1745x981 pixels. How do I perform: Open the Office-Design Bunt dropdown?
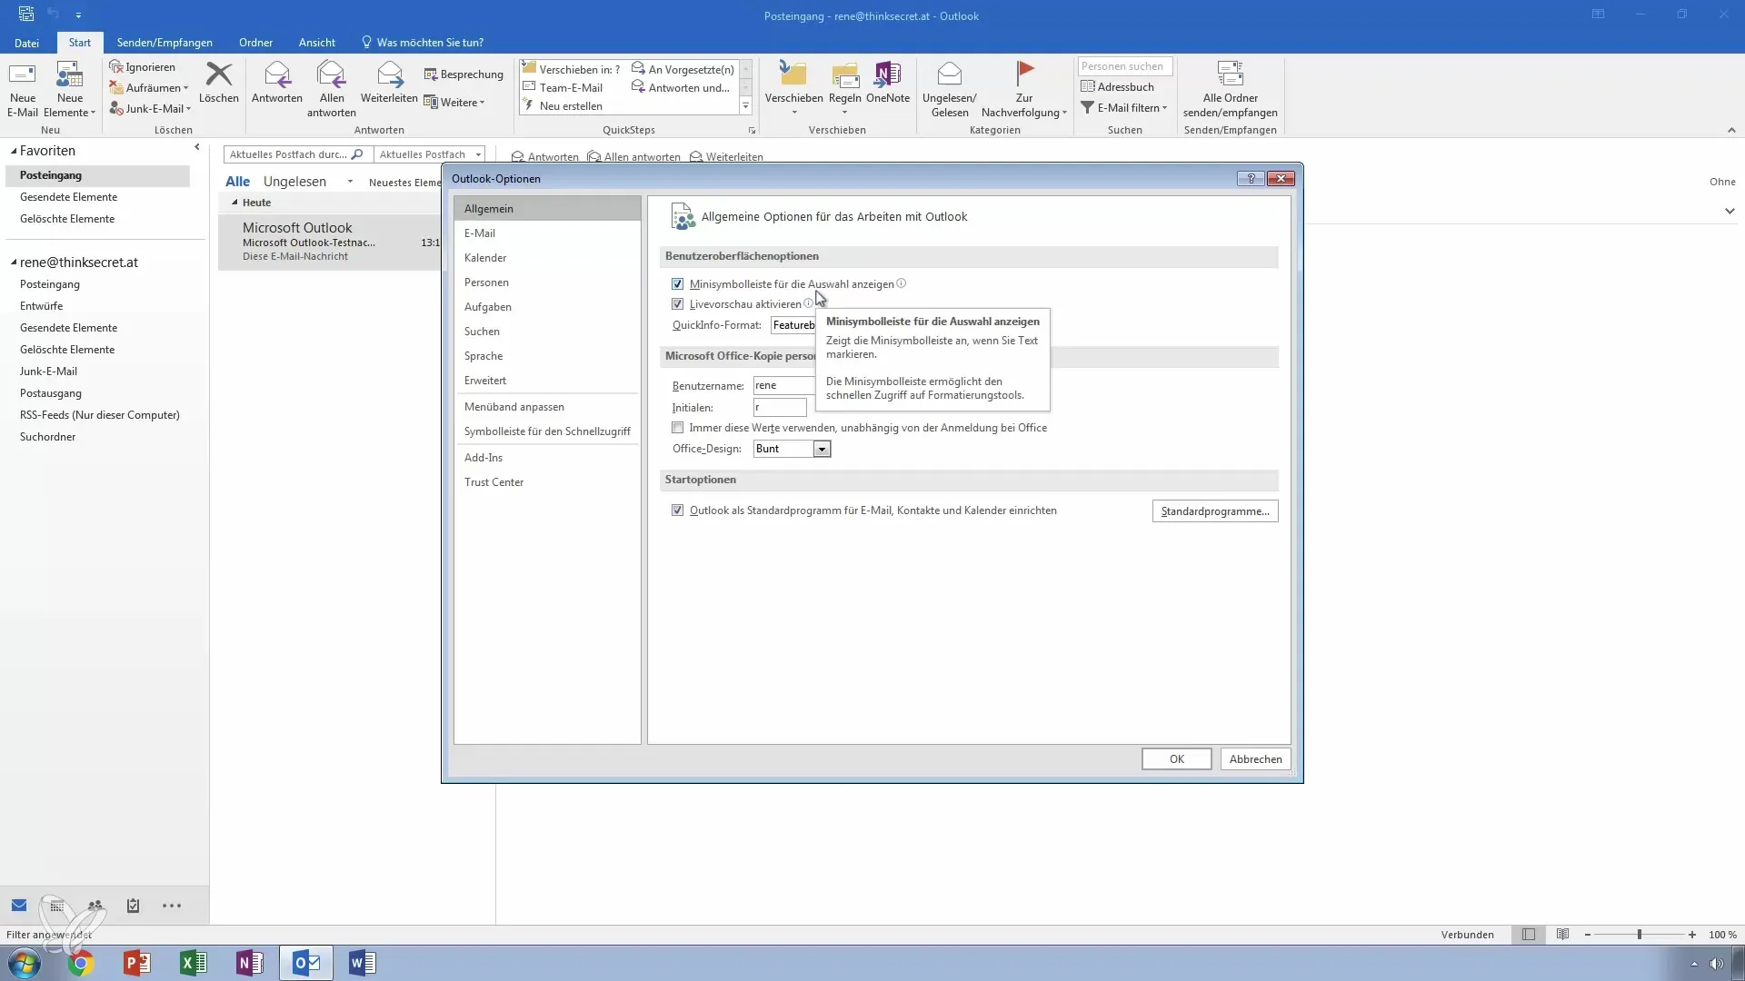(822, 449)
